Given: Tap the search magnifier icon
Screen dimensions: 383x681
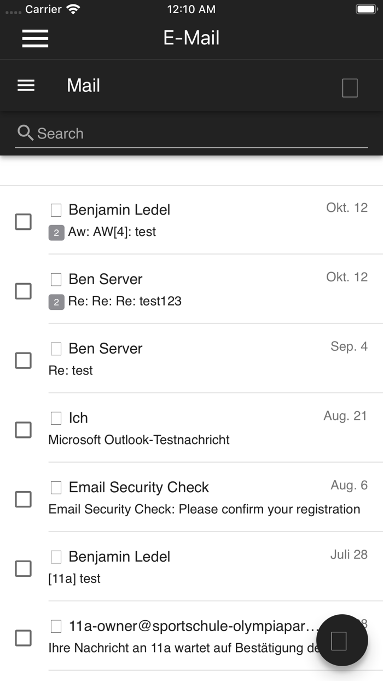Looking at the screenshot, I should click(x=25, y=133).
